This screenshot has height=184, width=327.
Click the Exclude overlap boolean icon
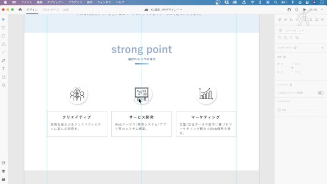(x=297, y=38)
